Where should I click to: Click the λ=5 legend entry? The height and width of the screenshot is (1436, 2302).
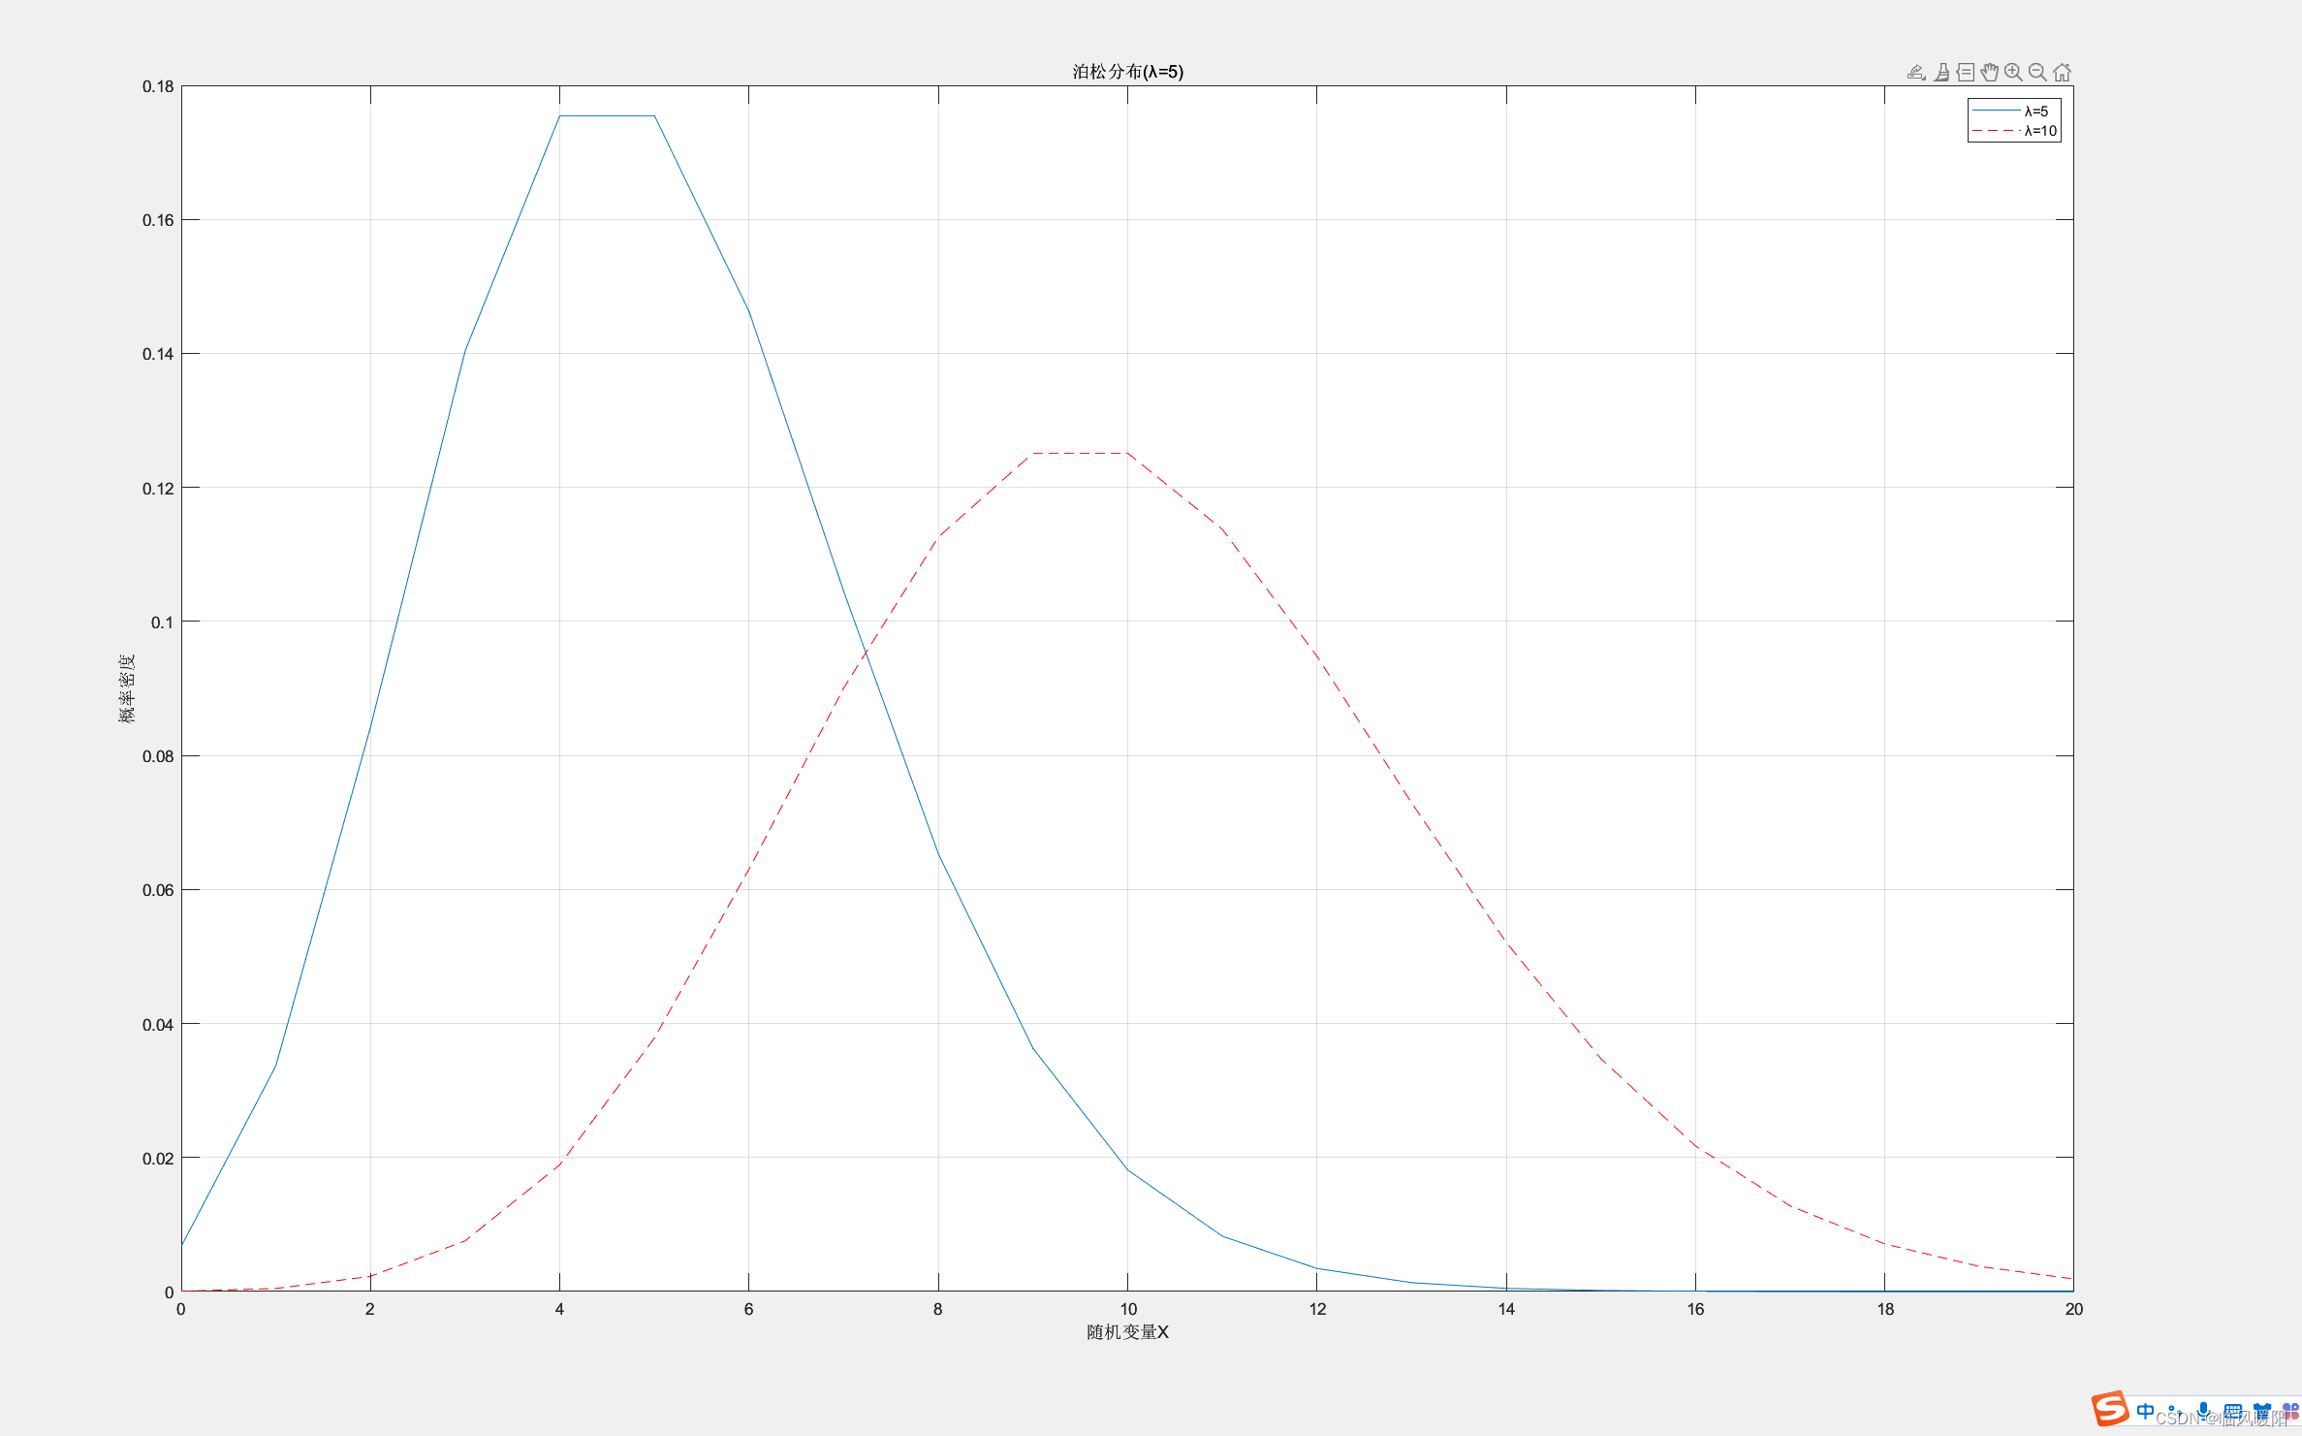(2035, 112)
